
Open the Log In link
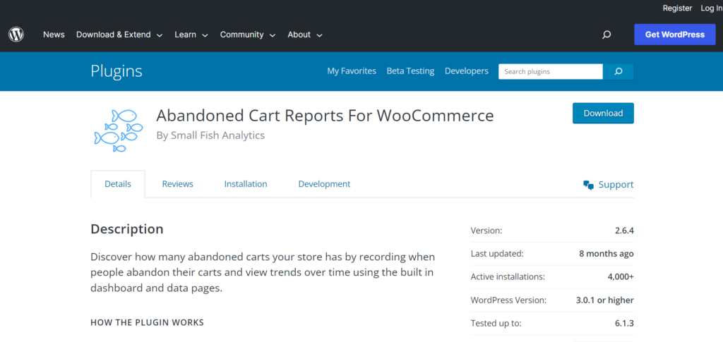pyautogui.click(x=712, y=8)
